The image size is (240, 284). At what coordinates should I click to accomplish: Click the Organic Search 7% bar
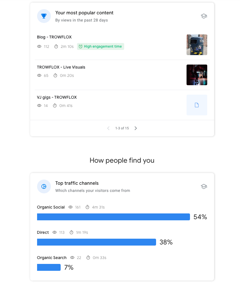(x=49, y=267)
